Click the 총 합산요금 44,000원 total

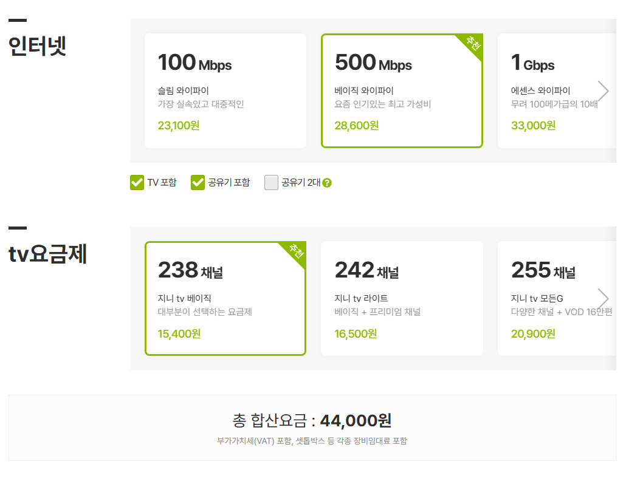(312, 420)
